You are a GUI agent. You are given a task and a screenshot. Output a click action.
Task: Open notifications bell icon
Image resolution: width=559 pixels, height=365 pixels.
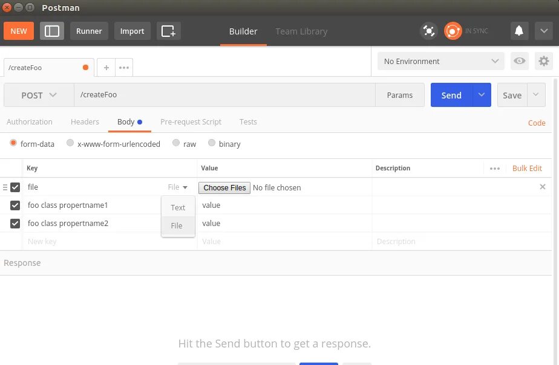point(519,31)
